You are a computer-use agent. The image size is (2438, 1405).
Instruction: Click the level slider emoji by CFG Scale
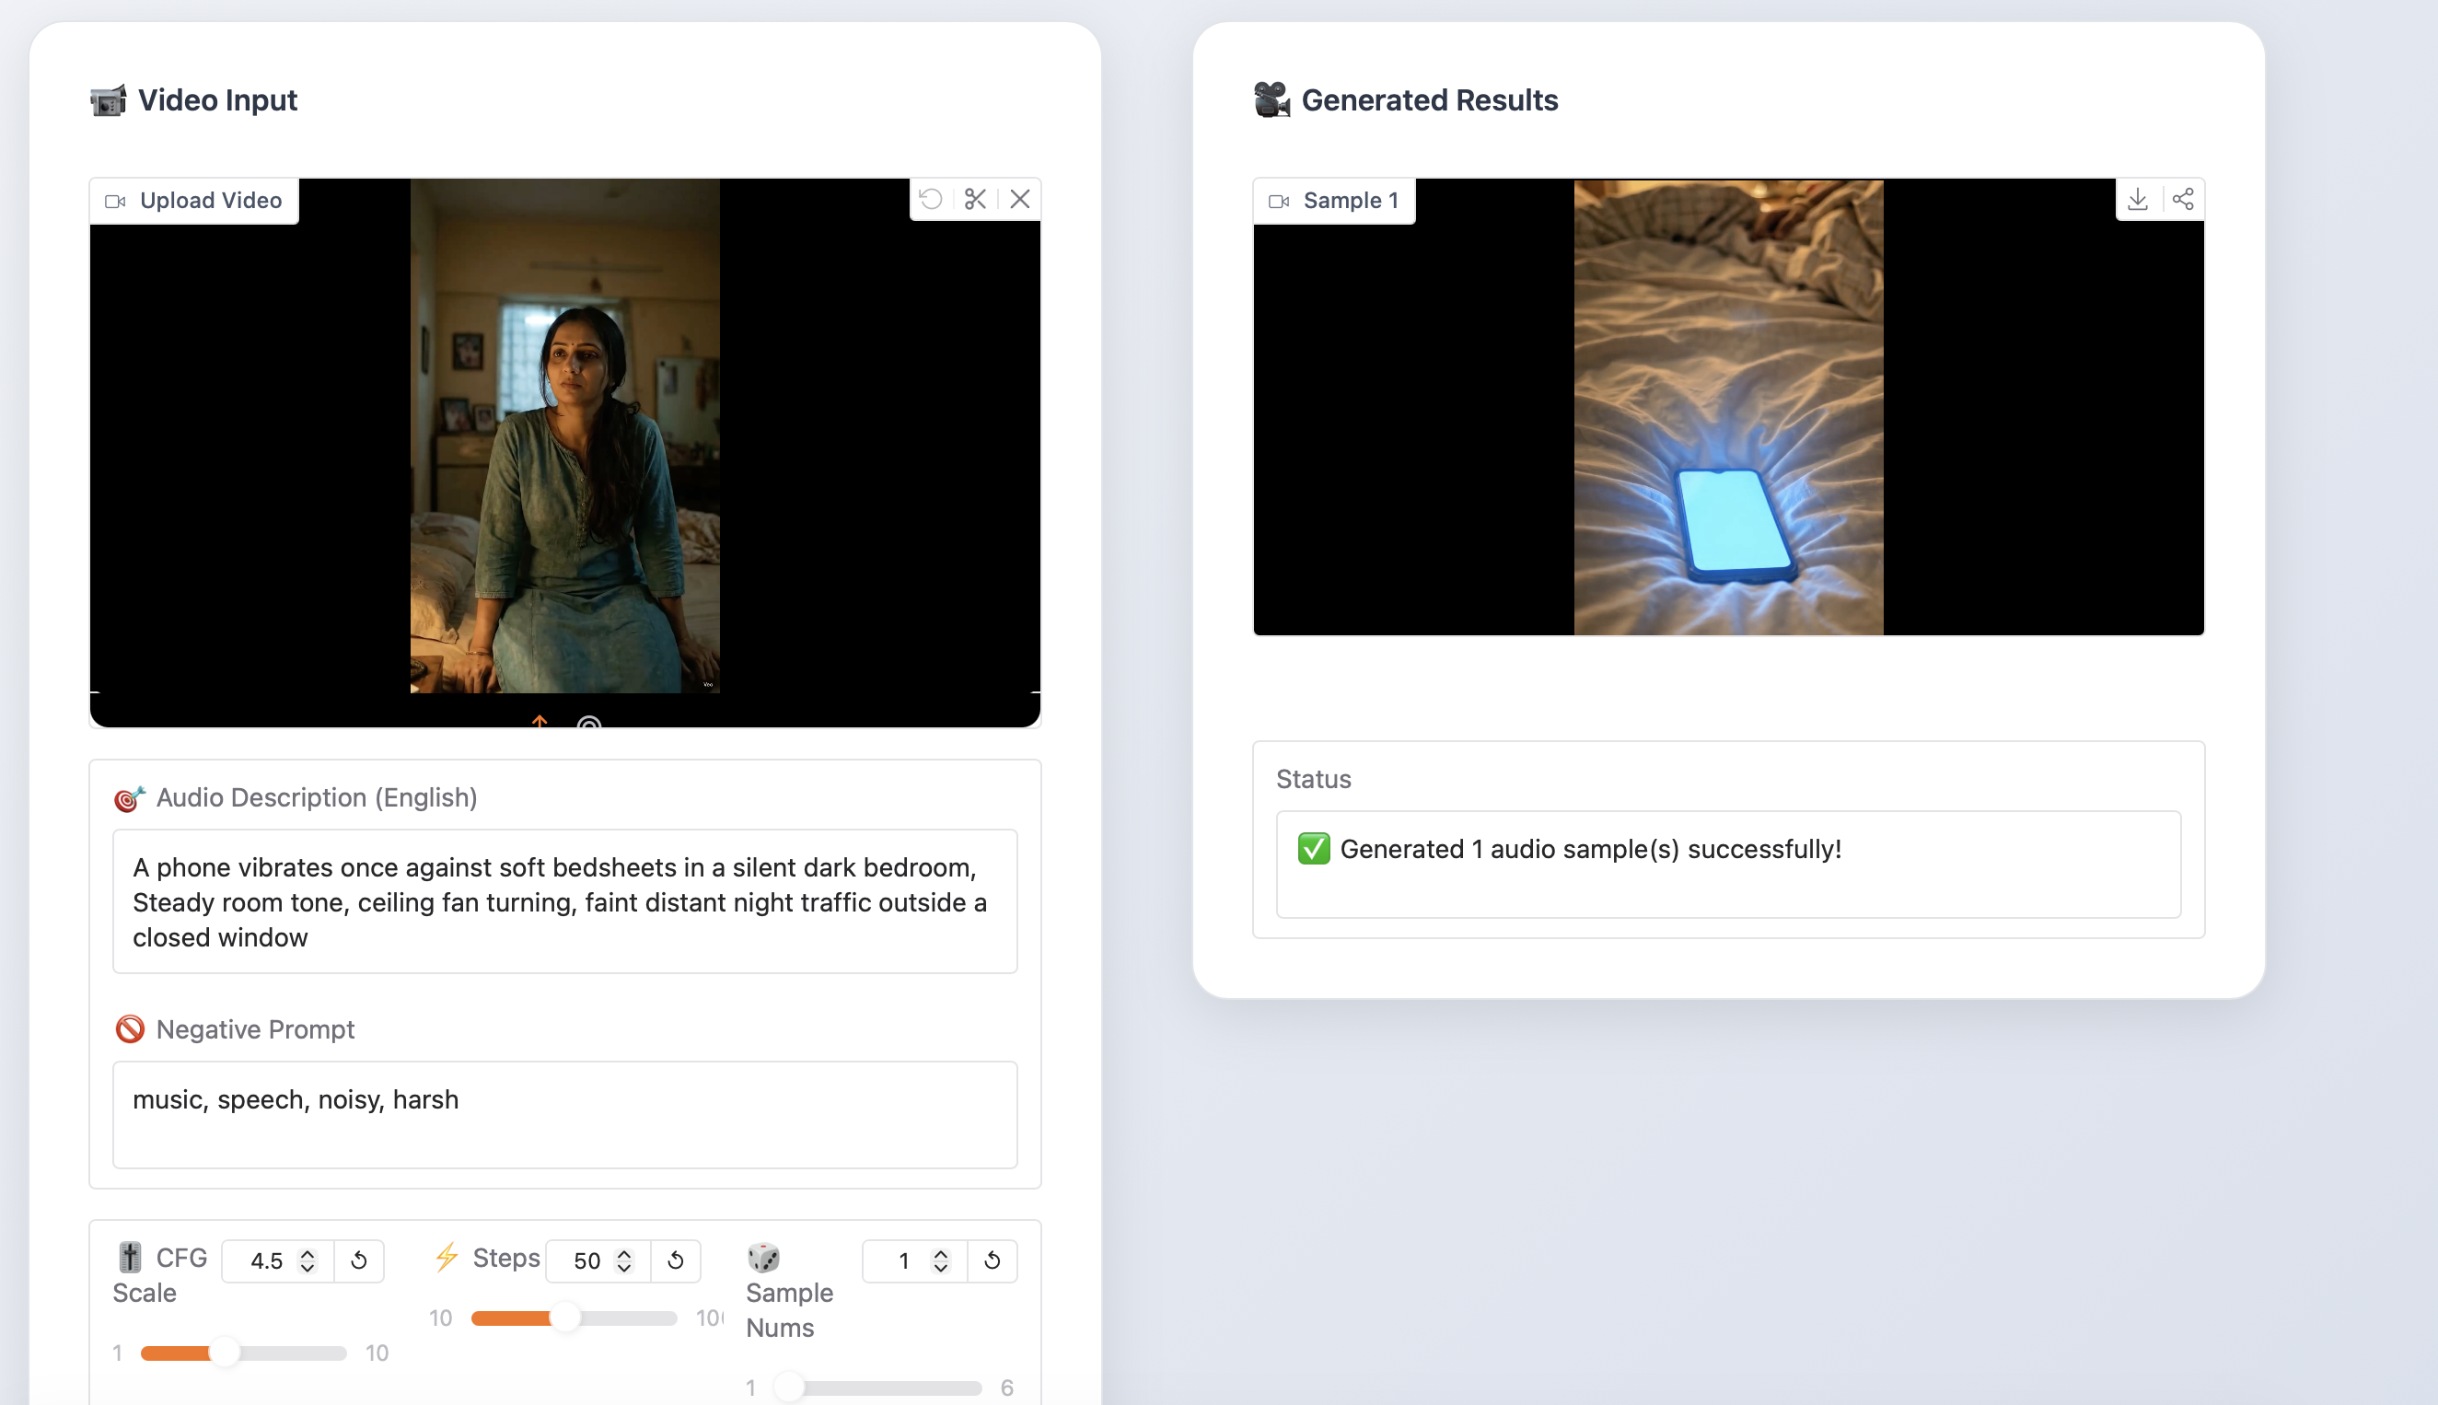click(x=129, y=1258)
